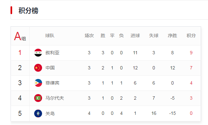This screenshot has width=208, height=125.
Task: Click the Philippines flag icon
Action: (38, 83)
